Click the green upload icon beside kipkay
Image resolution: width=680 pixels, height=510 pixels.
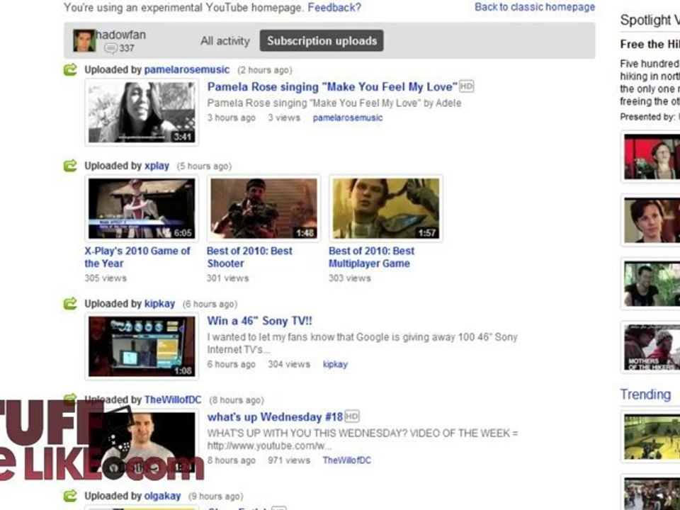click(70, 304)
